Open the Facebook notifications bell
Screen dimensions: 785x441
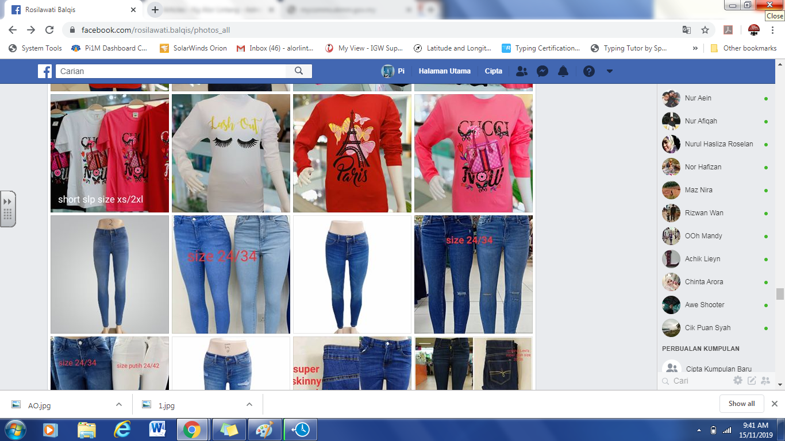563,71
